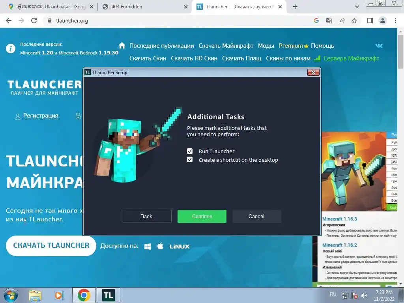Click the info icon near latest versions

coord(11,48)
